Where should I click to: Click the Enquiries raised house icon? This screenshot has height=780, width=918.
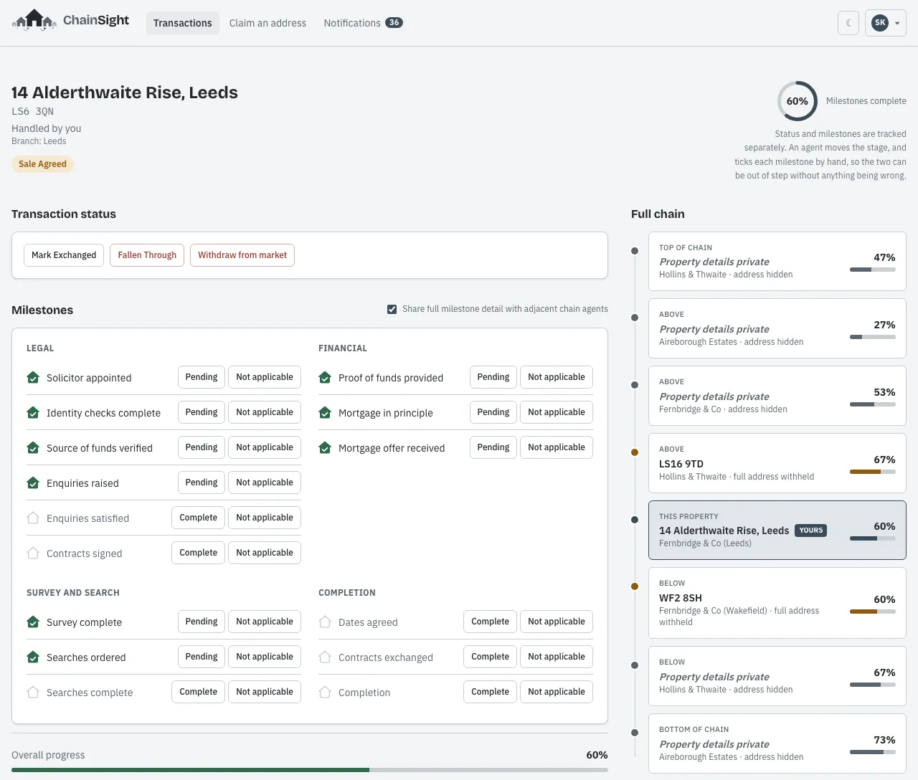tap(33, 483)
